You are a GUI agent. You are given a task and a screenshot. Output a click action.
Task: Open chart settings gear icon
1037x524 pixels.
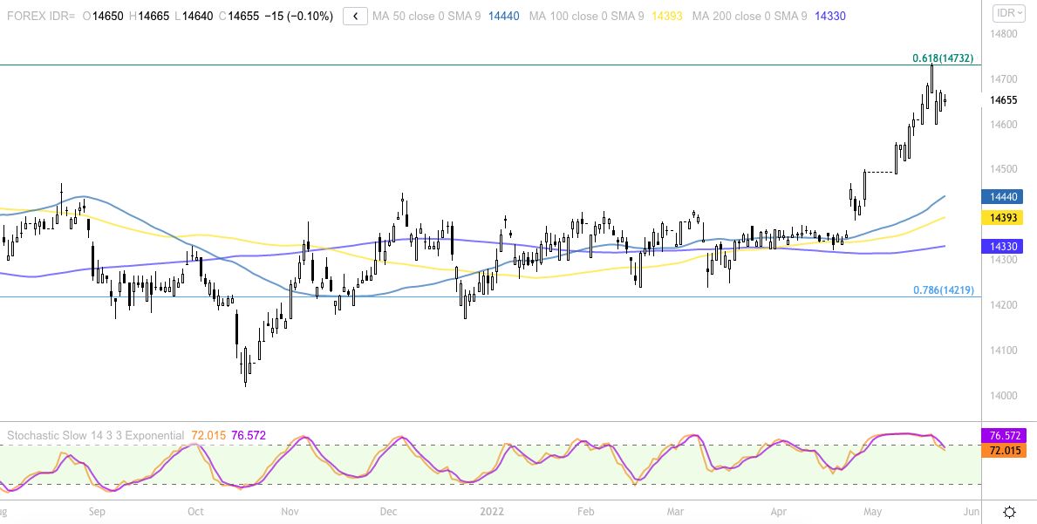(1009, 512)
